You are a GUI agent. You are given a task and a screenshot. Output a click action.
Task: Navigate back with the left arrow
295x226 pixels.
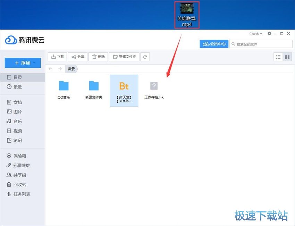coord(50,69)
